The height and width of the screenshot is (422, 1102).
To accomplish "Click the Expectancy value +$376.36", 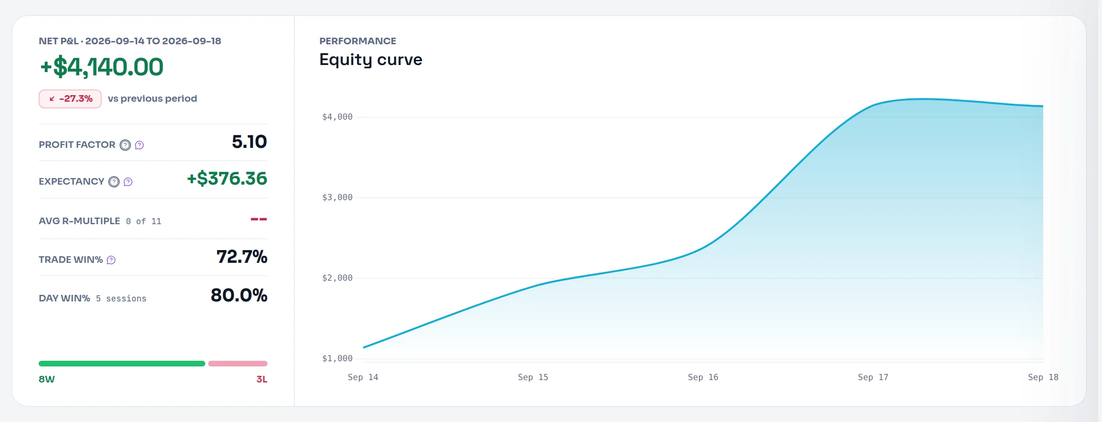I will (227, 179).
